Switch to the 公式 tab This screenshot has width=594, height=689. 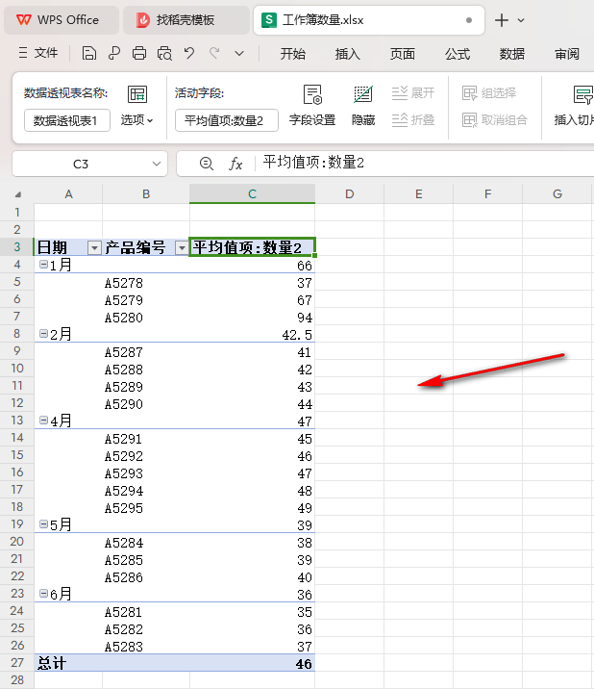click(458, 54)
